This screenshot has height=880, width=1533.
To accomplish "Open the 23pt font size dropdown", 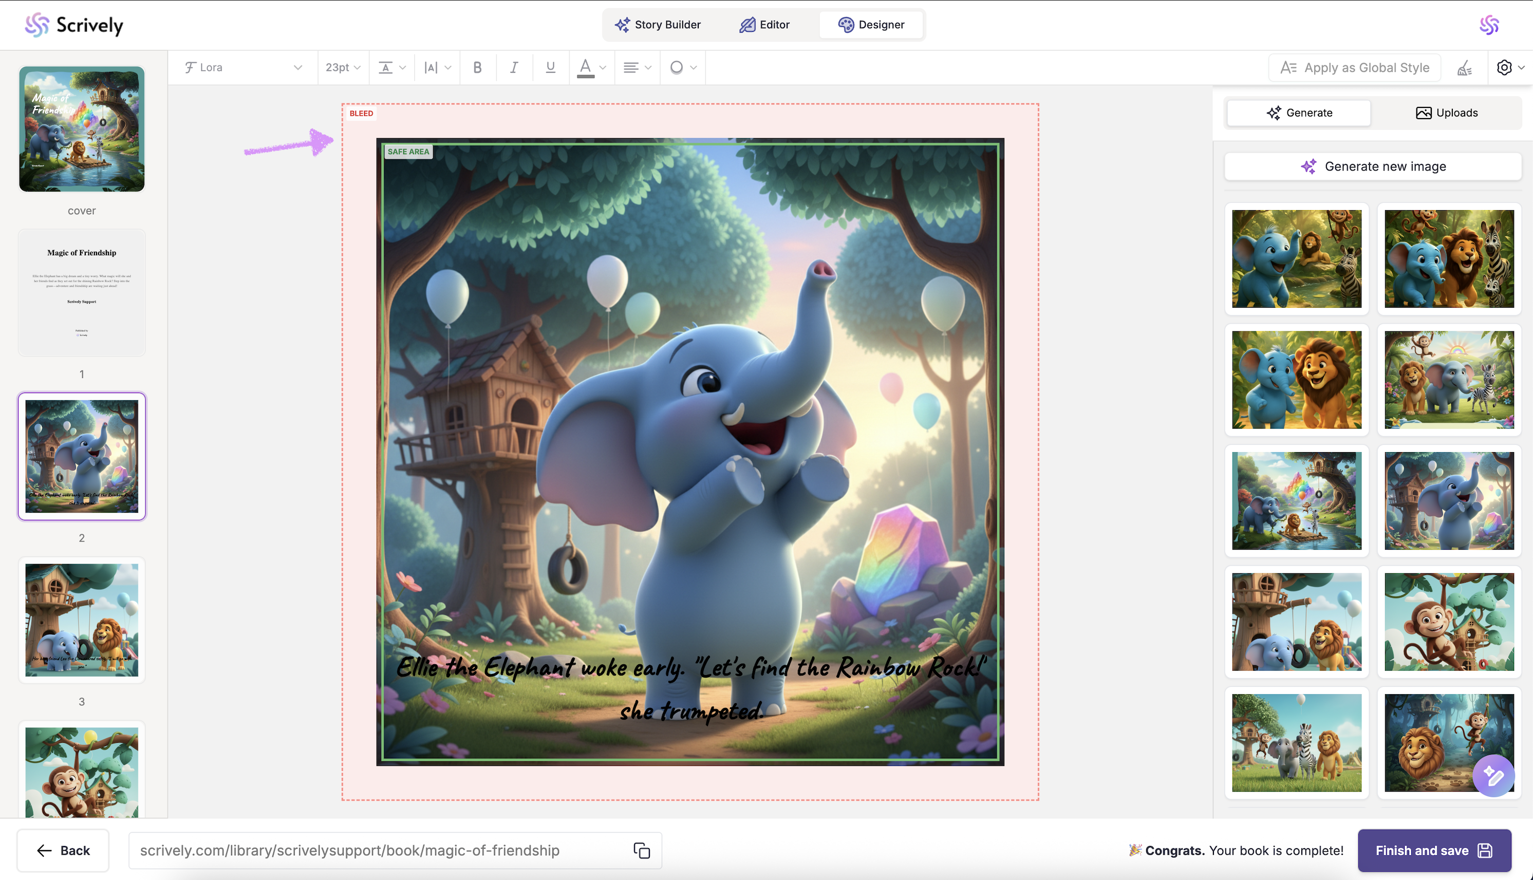I will tap(343, 68).
